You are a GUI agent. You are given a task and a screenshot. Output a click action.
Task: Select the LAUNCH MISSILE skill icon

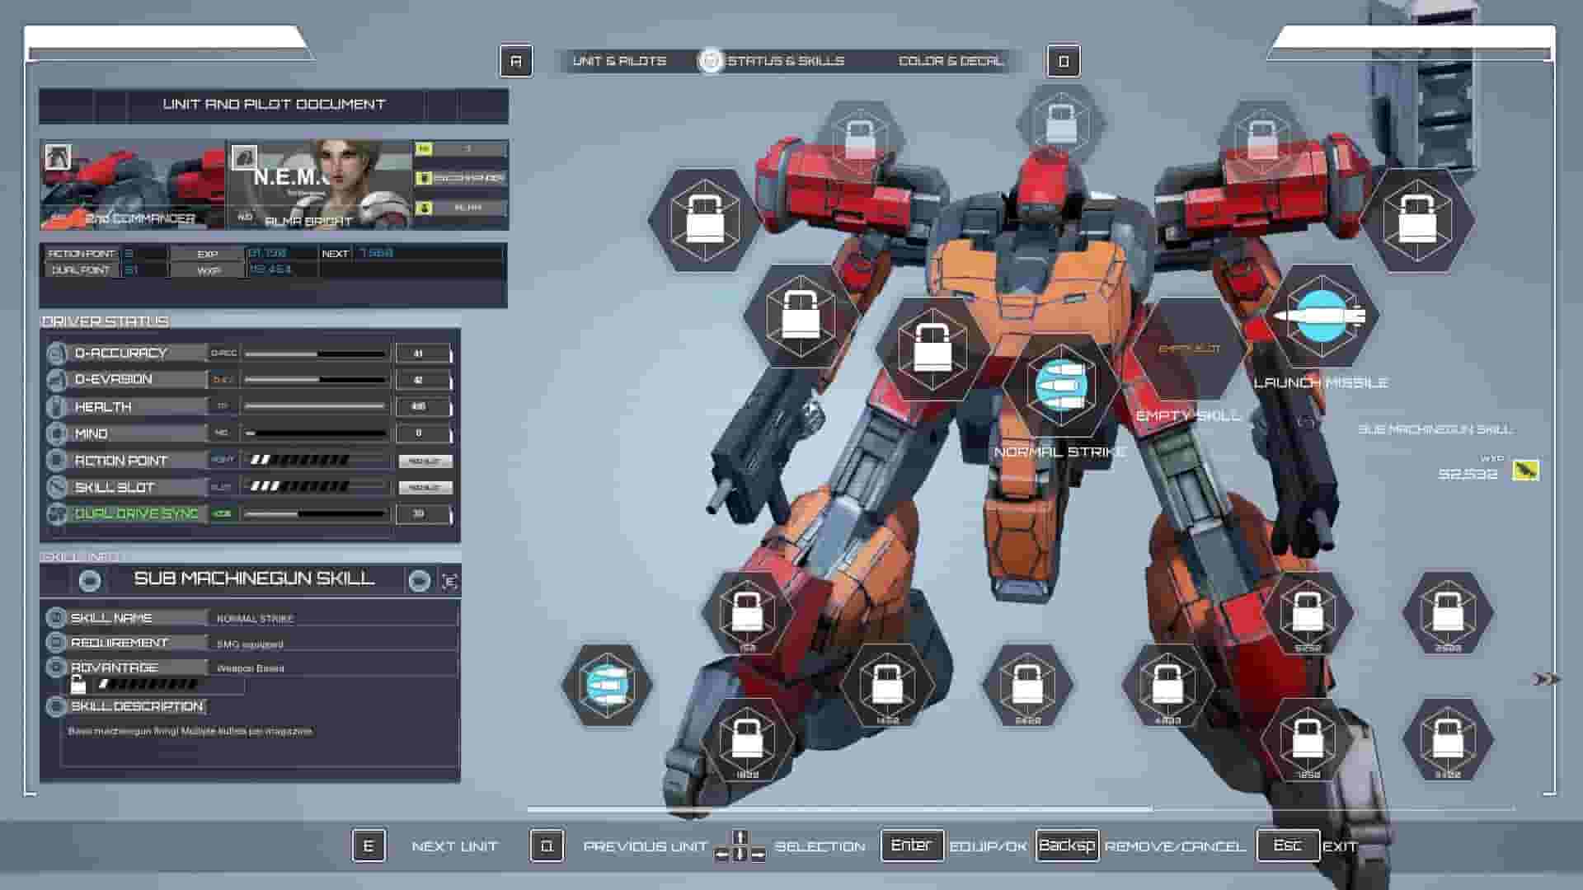point(1320,316)
